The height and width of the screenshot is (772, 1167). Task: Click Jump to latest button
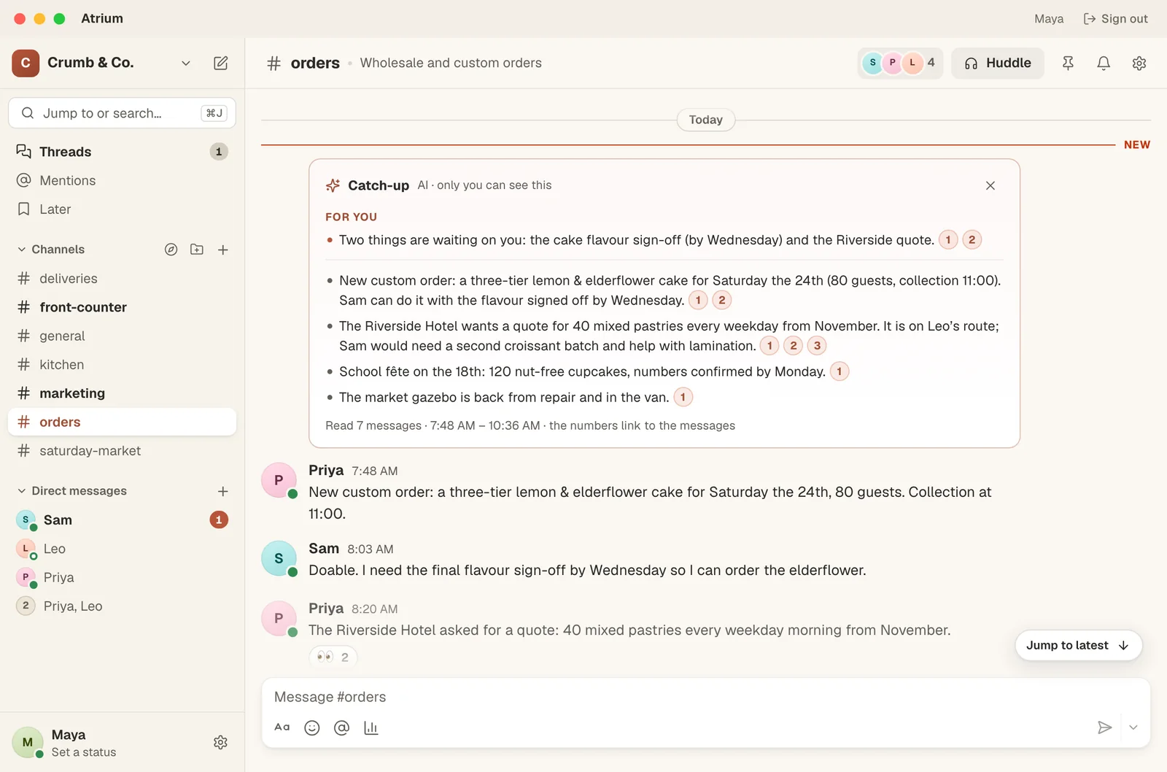1078,646
